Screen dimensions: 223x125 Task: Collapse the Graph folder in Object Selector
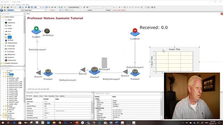click(x=3, y=73)
